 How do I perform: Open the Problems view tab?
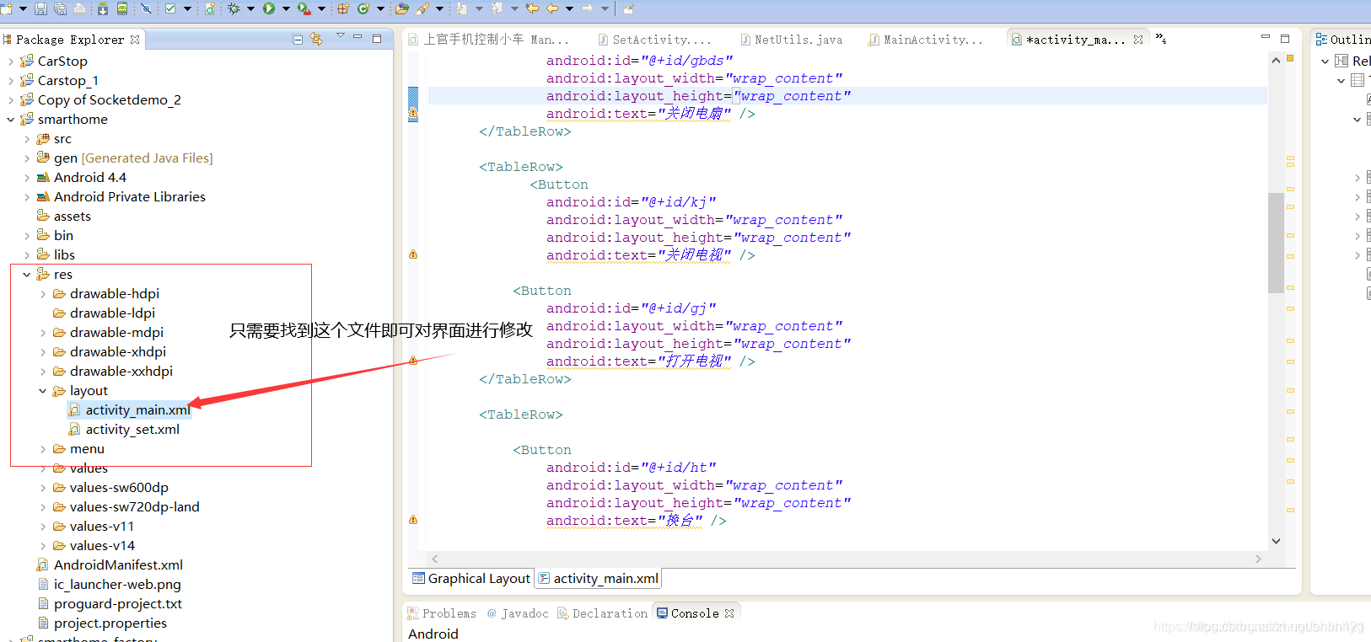442,613
